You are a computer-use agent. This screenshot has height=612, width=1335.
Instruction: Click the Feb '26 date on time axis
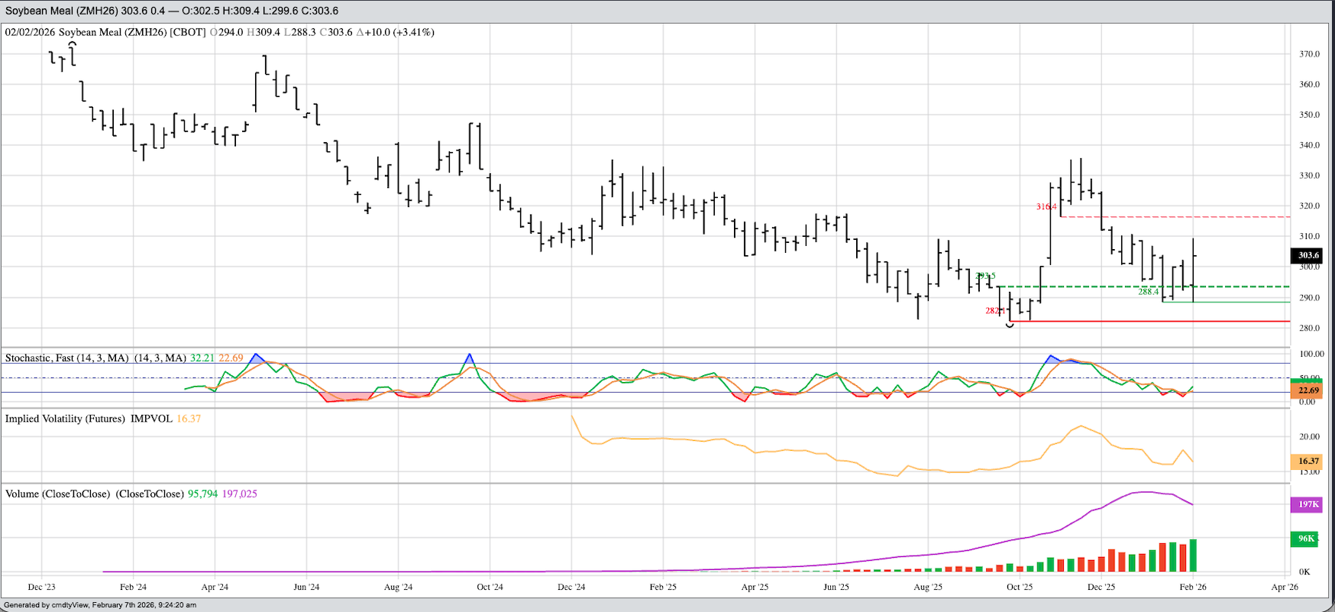click(x=1193, y=587)
